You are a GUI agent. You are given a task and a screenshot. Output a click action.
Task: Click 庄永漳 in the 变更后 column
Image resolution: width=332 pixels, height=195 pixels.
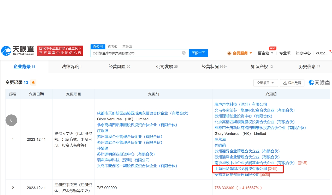pyautogui.click(x=220, y=139)
